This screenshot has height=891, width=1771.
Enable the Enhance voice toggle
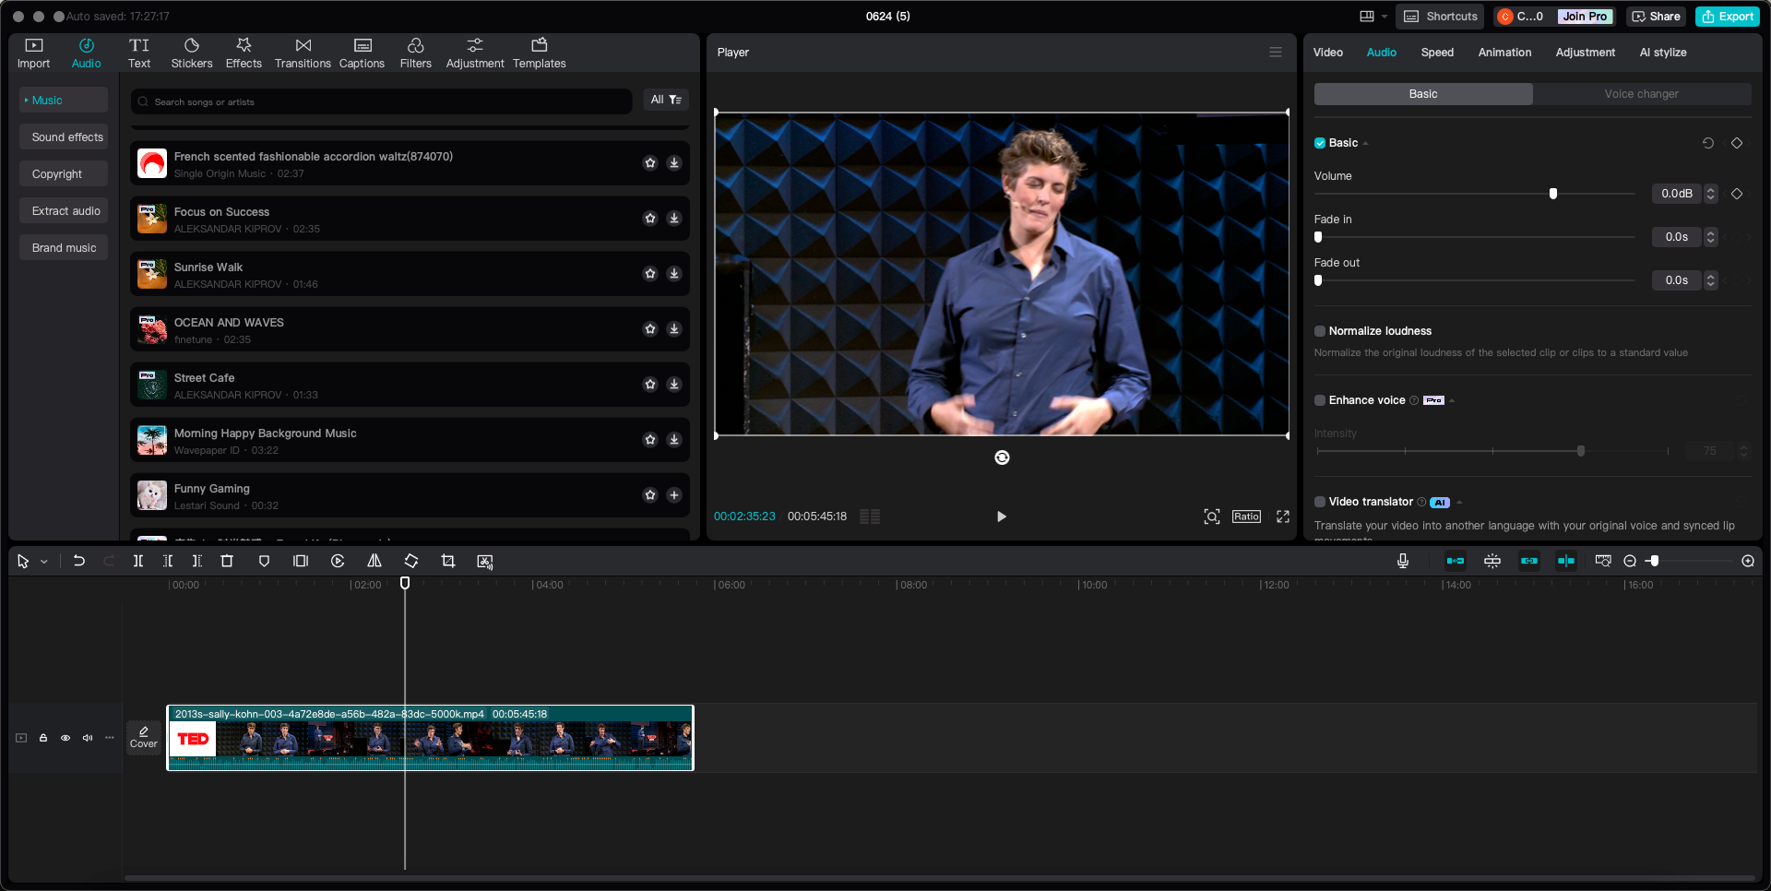point(1319,400)
